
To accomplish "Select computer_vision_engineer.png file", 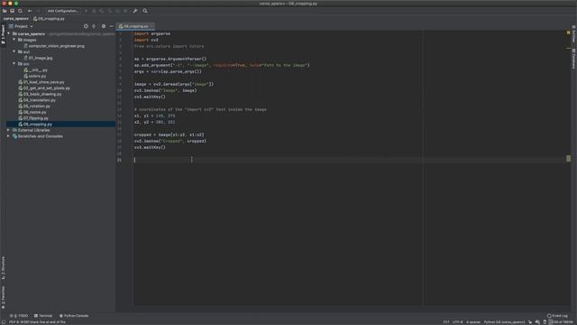I will point(54,46).
